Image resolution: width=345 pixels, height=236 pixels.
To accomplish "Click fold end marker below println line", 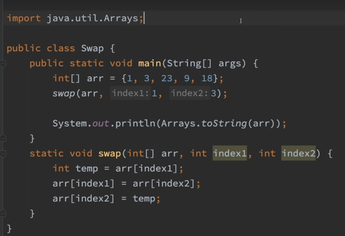I will pyautogui.click(x=3, y=138).
